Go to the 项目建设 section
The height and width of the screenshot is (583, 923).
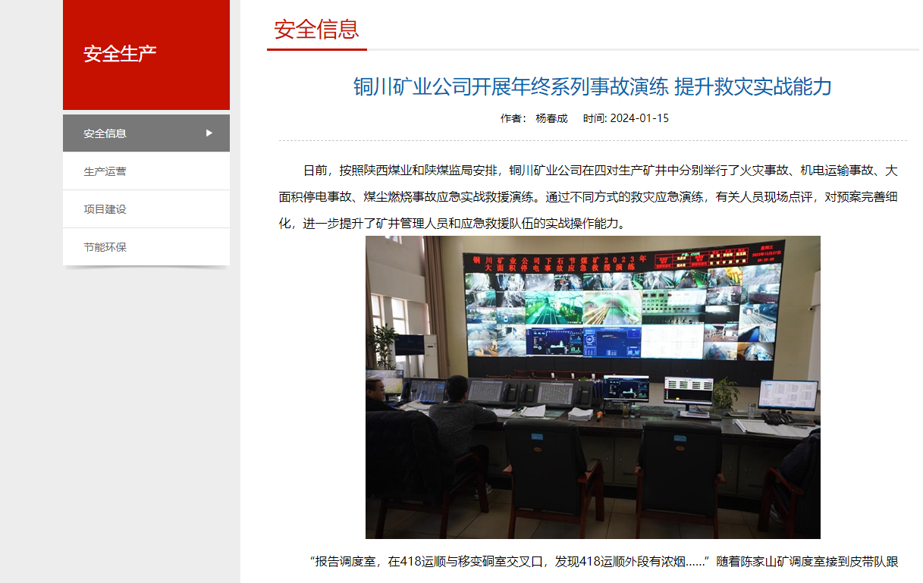pyautogui.click(x=105, y=209)
